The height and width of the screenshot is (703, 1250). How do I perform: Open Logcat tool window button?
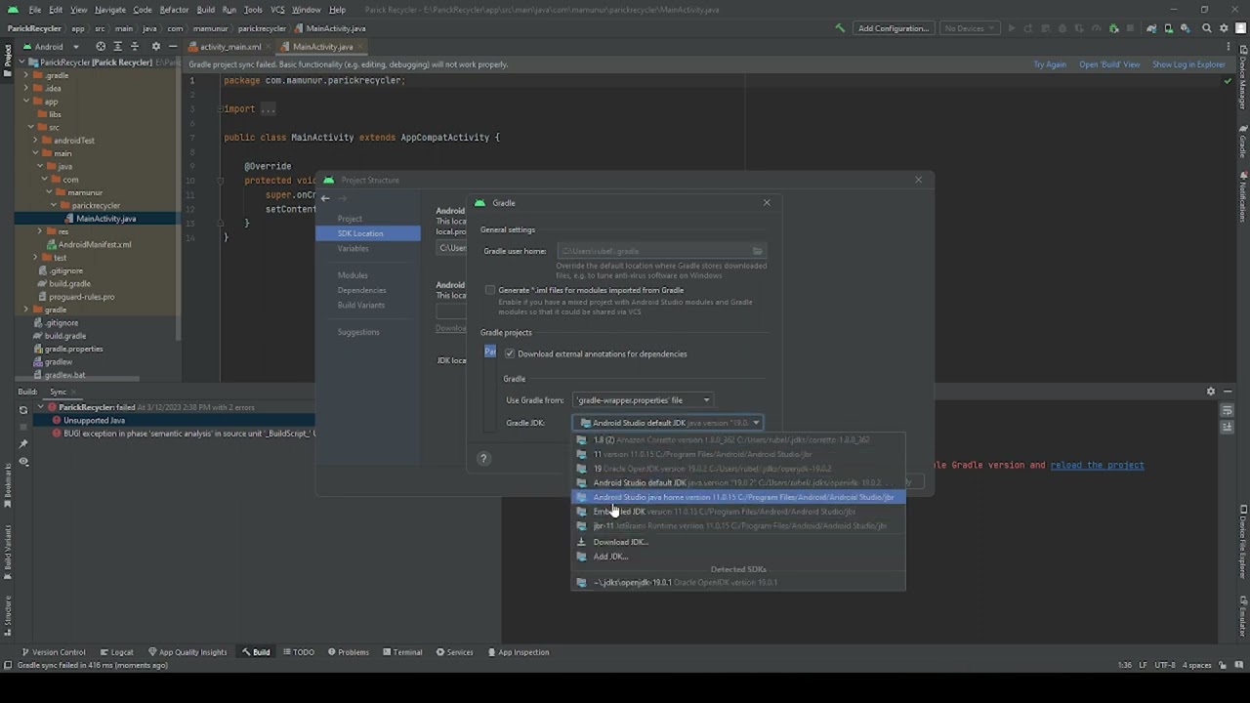click(x=116, y=652)
